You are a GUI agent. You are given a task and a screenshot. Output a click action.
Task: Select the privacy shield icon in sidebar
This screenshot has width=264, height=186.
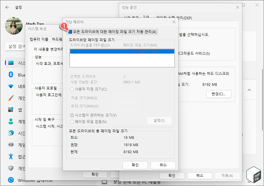10,168
